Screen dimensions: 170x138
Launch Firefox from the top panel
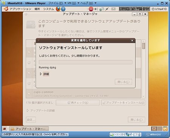point(58,9)
